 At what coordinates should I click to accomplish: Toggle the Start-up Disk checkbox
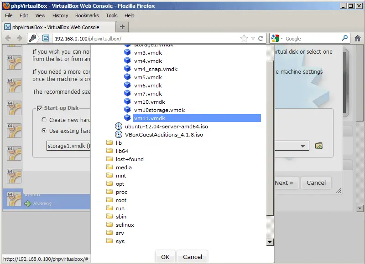[40, 108]
